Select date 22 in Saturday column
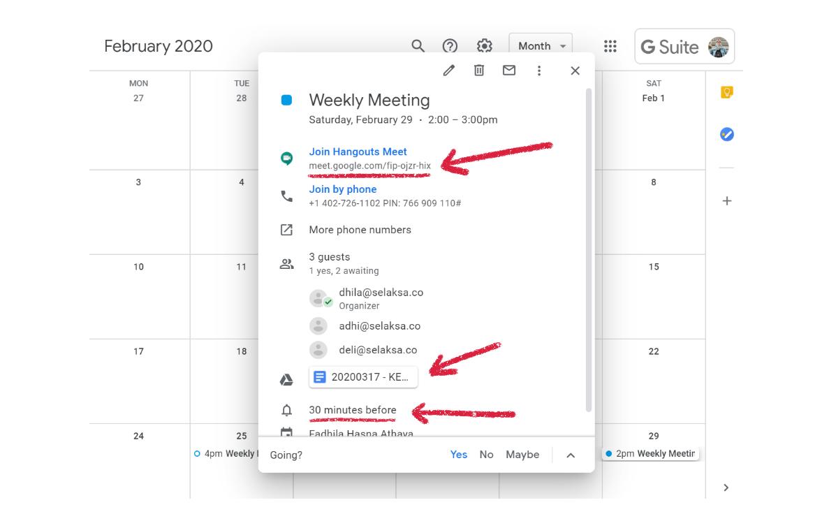829x528 pixels. click(x=654, y=351)
